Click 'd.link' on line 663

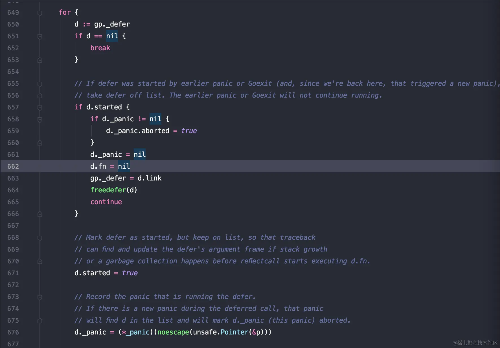click(150, 178)
